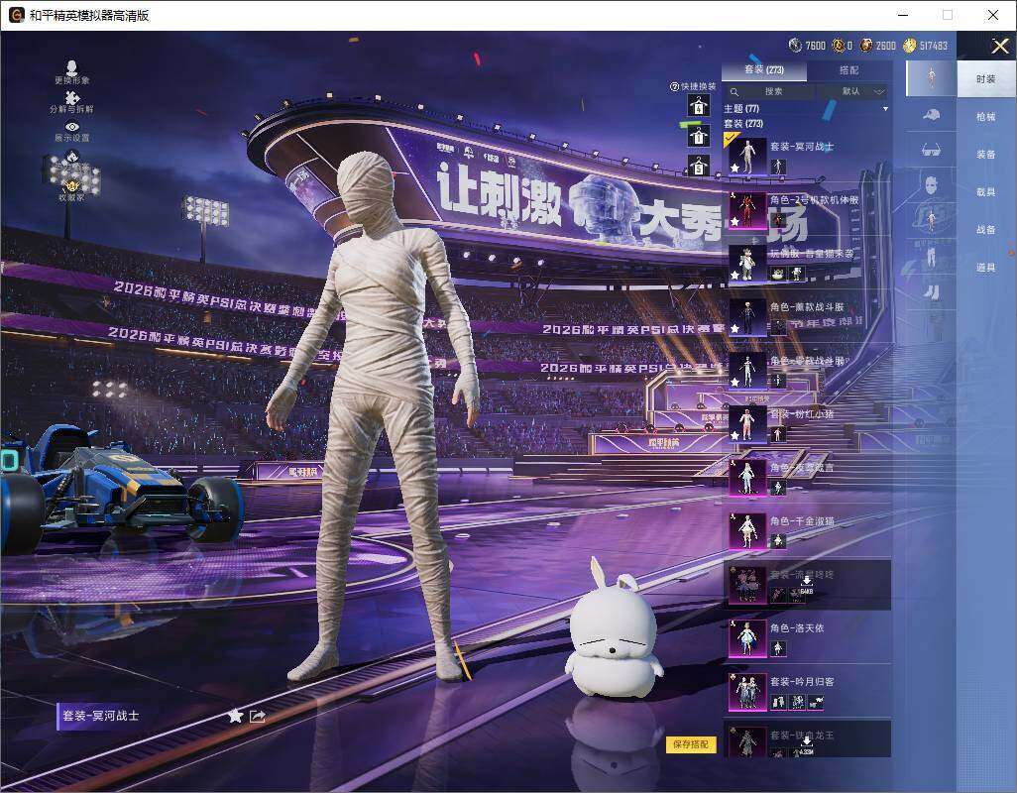Image resolution: width=1017 pixels, height=793 pixels.
Task: Select quick outfit hanger slot 4
Action: pyautogui.click(x=699, y=105)
